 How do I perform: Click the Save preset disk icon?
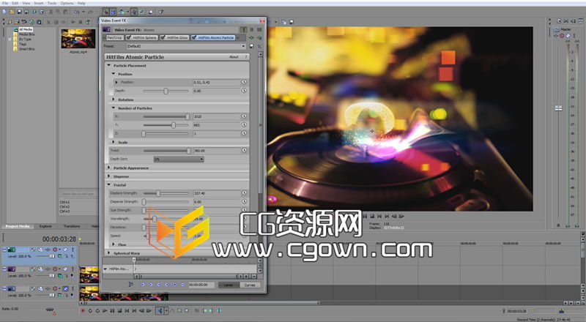point(251,46)
